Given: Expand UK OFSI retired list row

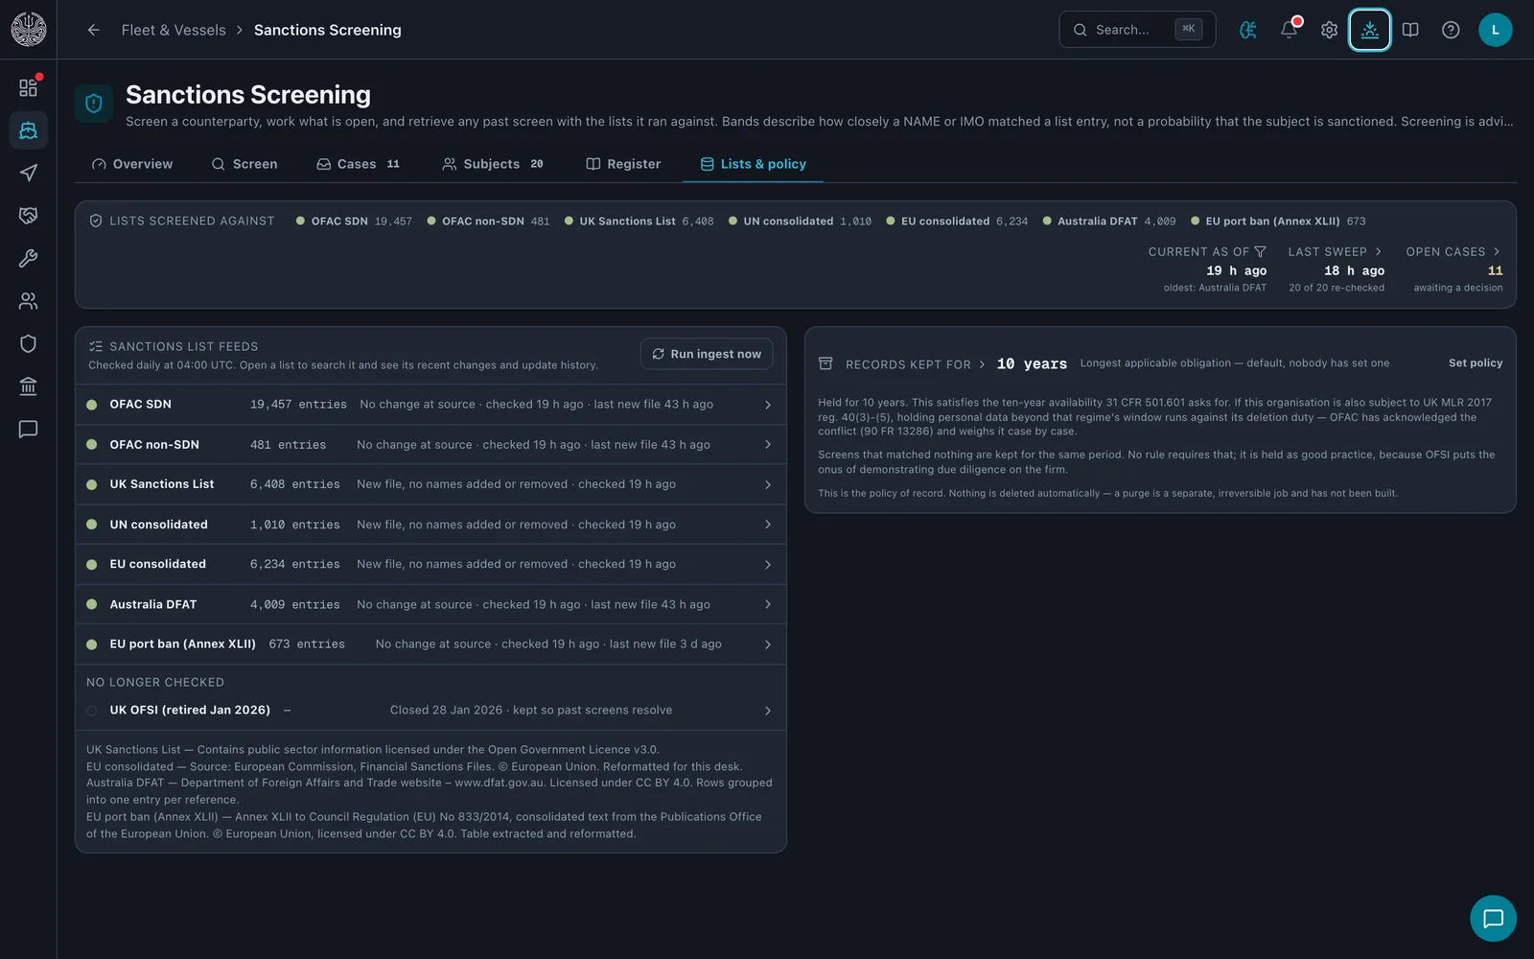Looking at the screenshot, I should coord(430,711).
